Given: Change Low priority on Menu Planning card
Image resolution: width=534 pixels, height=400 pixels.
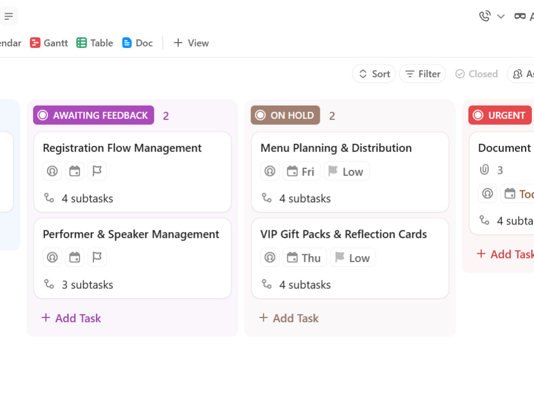Looking at the screenshot, I should pyautogui.click(x=347, y=171).
